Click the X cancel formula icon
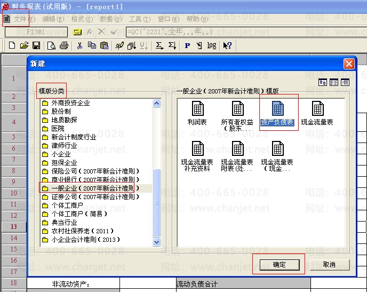The height and width of the screenshot is (292, 367). [101, 31]
